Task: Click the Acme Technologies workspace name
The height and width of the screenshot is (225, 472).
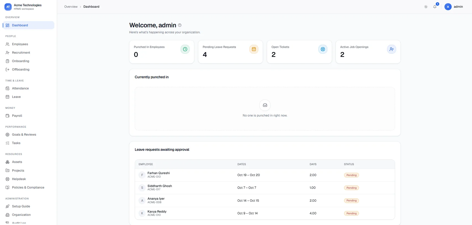Action: [x=28, y=5]
